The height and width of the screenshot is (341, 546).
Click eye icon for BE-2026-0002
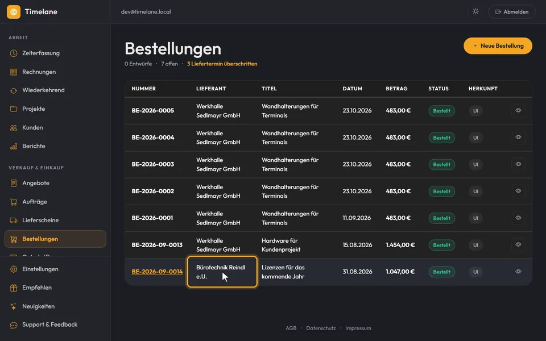pyautogui.click(x=518, y=191)
